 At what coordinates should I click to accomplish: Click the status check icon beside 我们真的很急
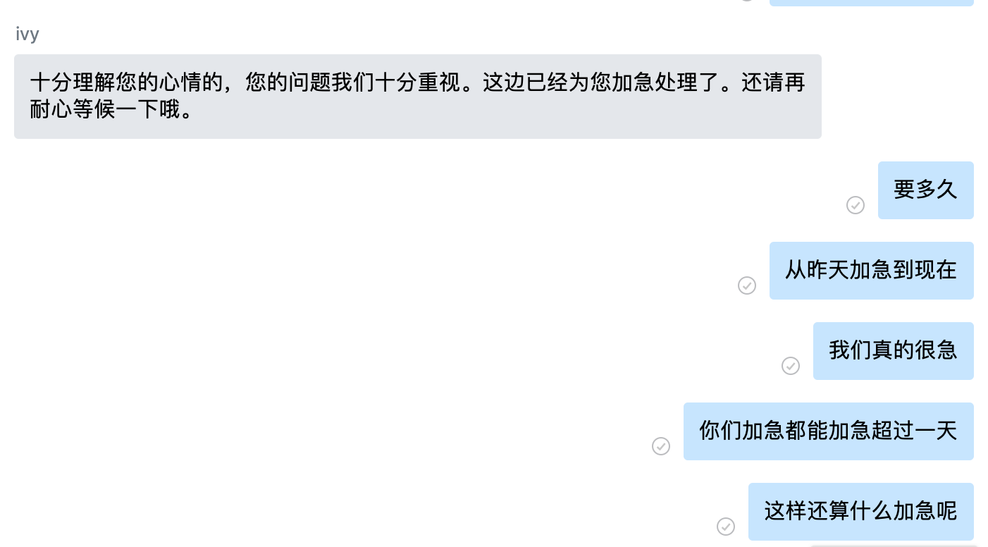tap(791, 366)
